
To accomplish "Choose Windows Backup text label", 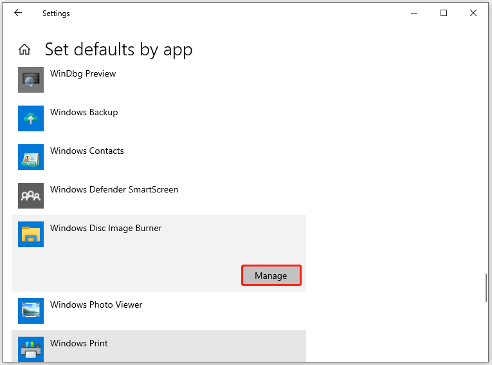I will (84, 112).
